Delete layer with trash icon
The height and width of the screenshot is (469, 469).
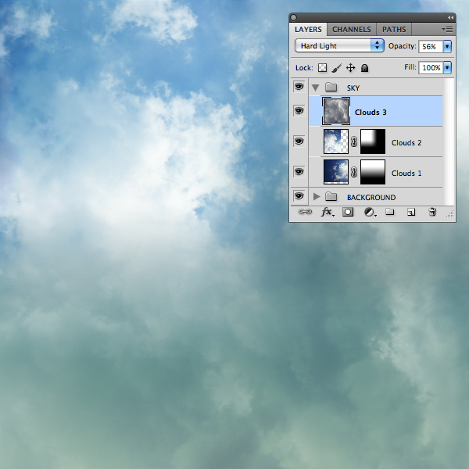(432, 212)
